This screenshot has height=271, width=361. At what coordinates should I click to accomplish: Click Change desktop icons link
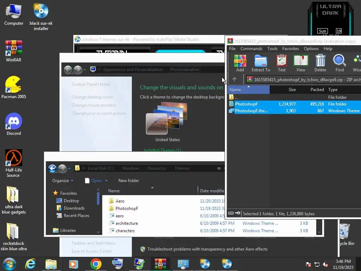(92, 97)
